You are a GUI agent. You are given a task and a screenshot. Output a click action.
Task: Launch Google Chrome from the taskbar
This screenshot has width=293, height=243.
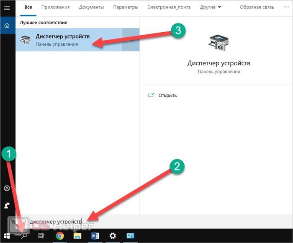[x=60, y=236]
